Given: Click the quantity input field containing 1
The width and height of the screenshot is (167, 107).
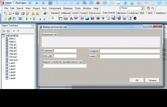Looking at the screenshot, I should 64,66.
